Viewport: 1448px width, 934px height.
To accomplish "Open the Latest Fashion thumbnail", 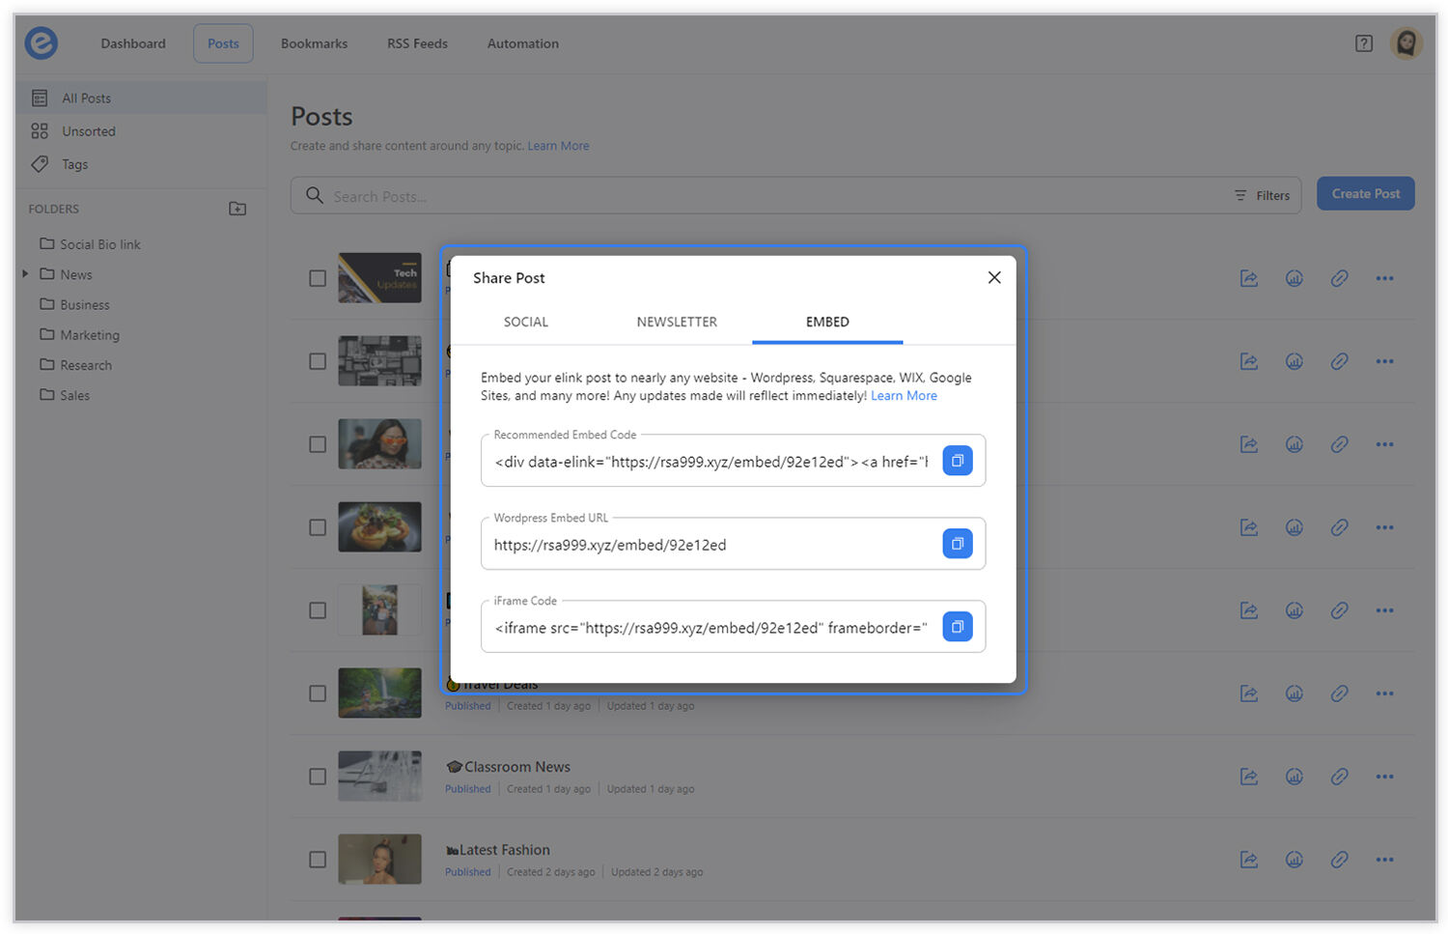I will coord(379,859).
